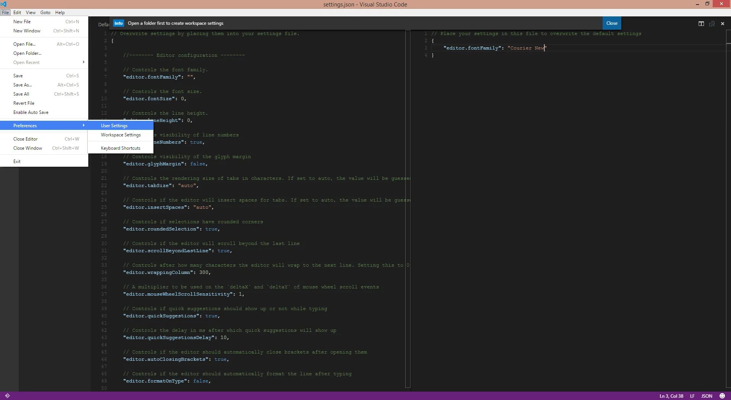This screenshot has width=731, height=400.
Task: Click the "editor.insertSpaces": "auto" line
Action: coord(168,207)
